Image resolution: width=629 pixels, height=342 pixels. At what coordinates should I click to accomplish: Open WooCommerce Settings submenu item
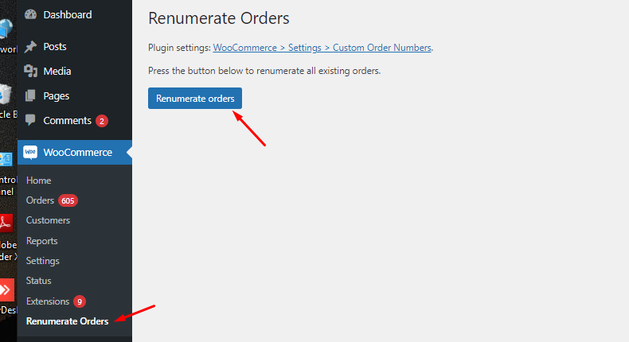click(x=42, y=261)
